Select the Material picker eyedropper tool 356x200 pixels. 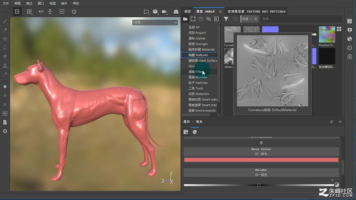[x=5, y=74]
